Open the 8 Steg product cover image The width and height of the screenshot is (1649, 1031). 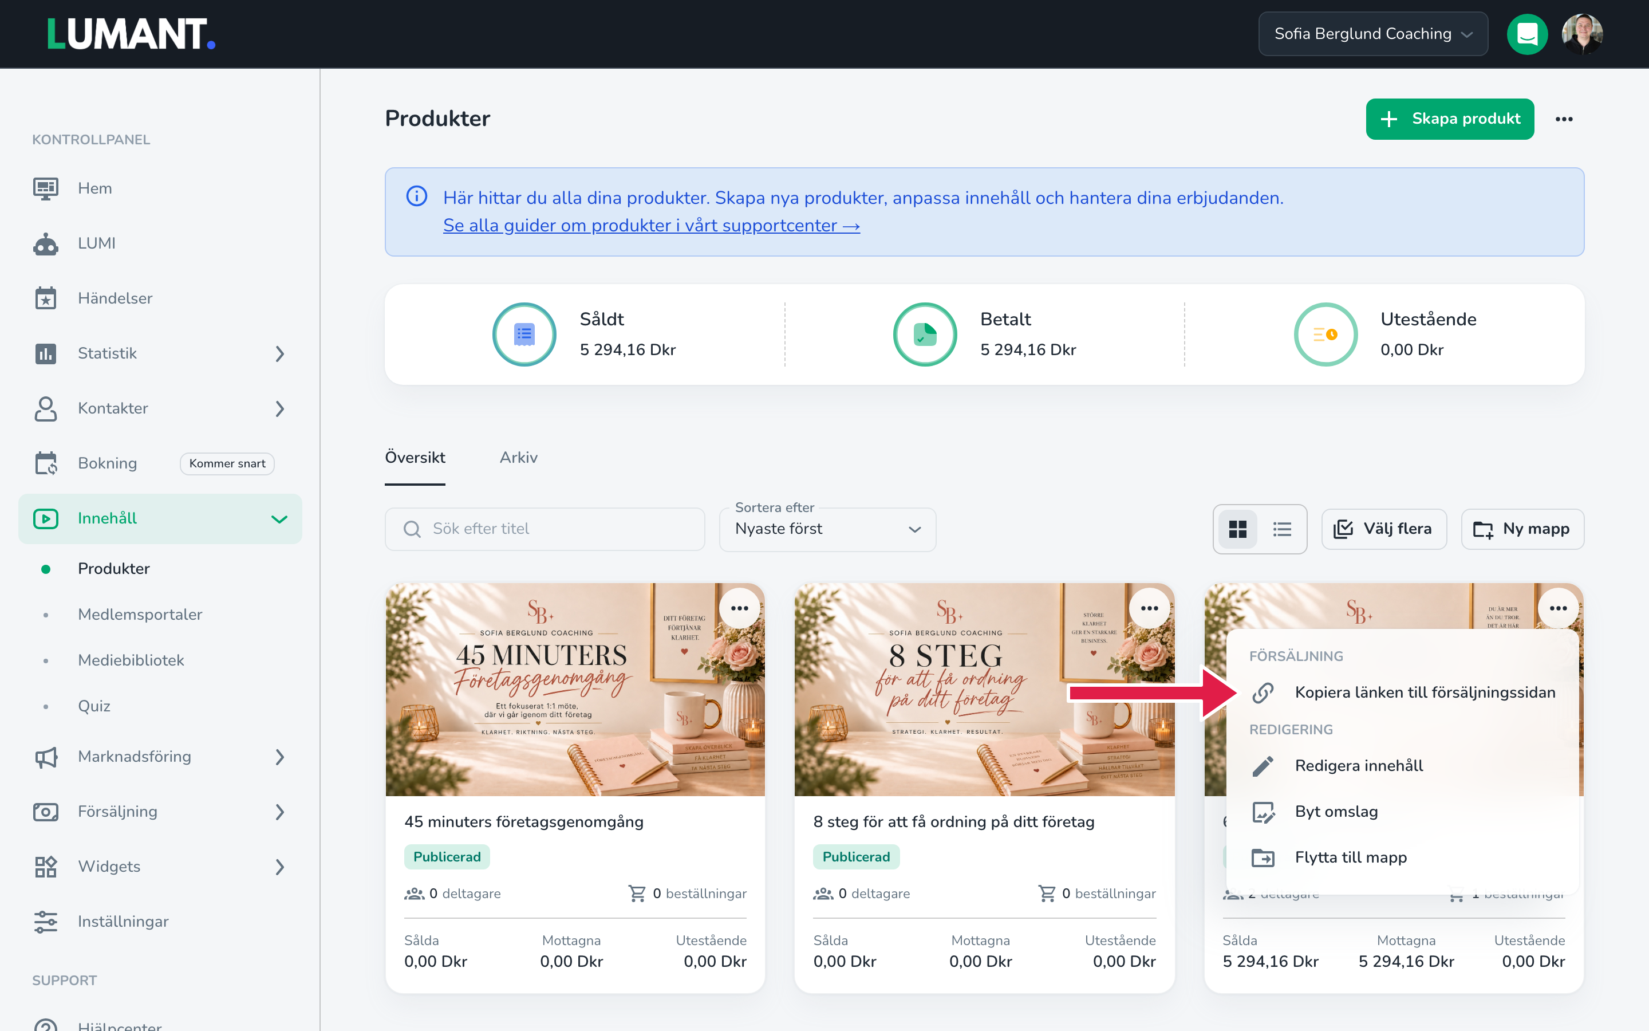point(985,690)
